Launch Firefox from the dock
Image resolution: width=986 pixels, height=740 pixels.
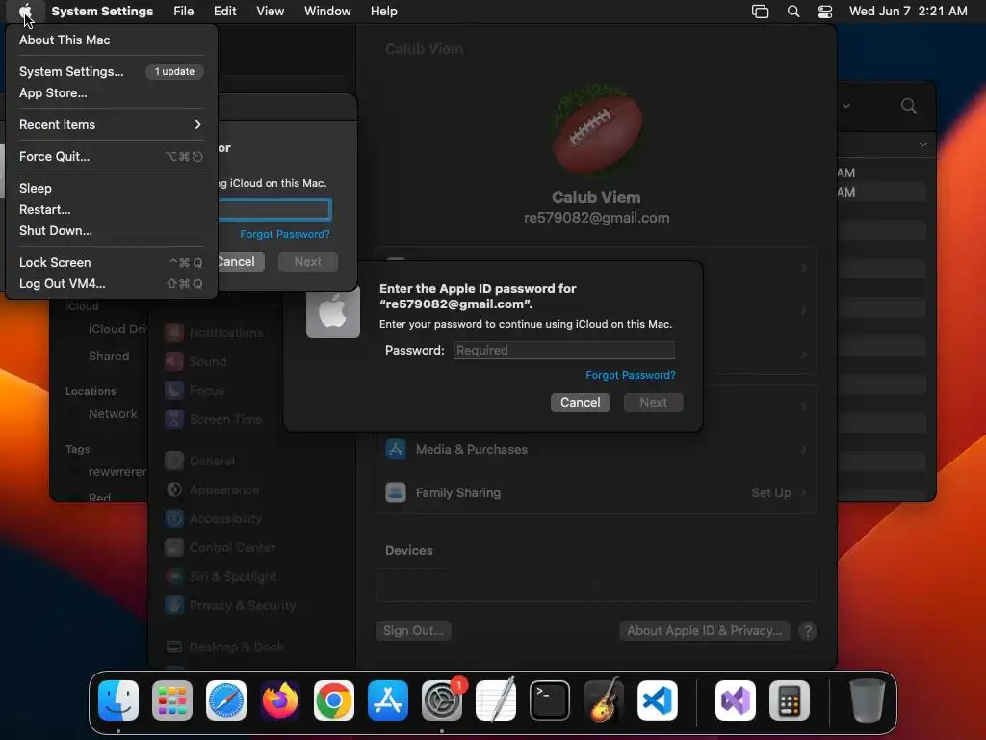[280, 700]
